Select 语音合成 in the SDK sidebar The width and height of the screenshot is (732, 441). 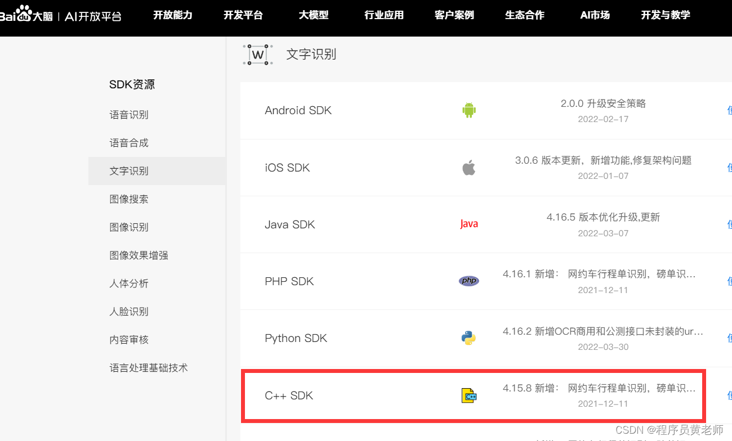[x=129, y=143]
